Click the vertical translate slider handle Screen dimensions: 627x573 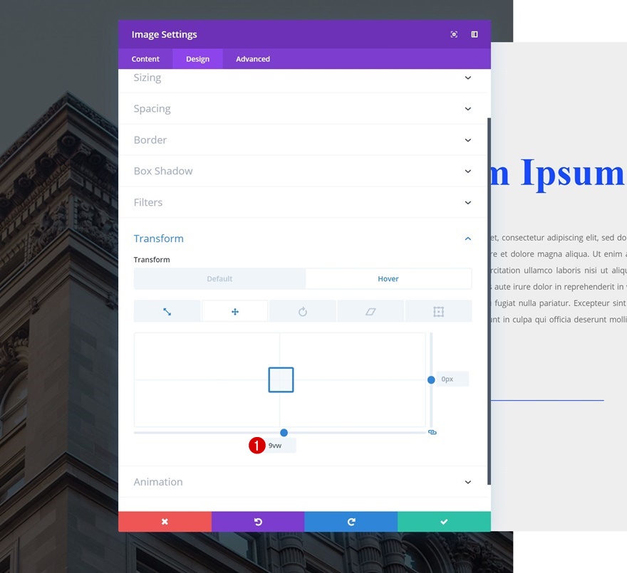431,379
